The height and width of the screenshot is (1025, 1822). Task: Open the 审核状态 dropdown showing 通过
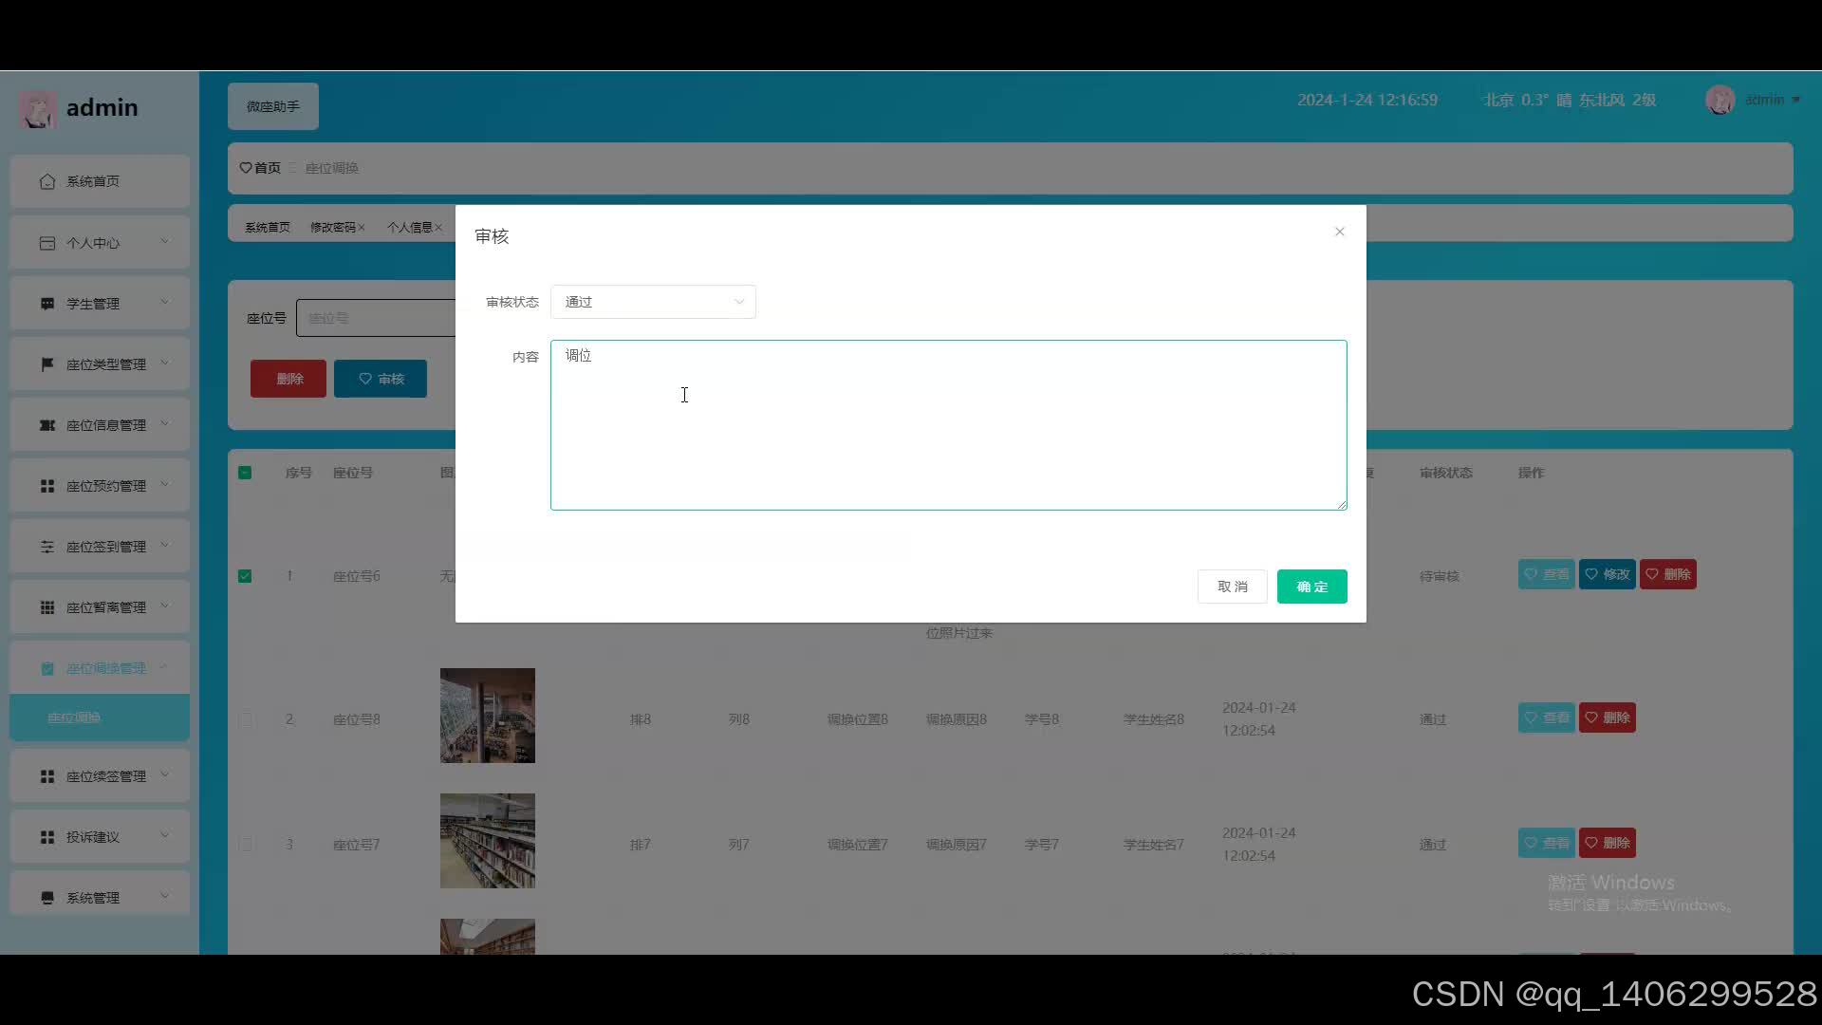click(x=653, y=302)
